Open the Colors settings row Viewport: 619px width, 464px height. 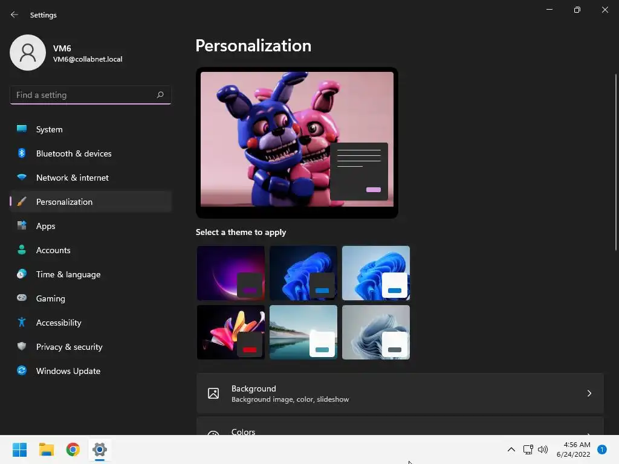pos(400,427)
